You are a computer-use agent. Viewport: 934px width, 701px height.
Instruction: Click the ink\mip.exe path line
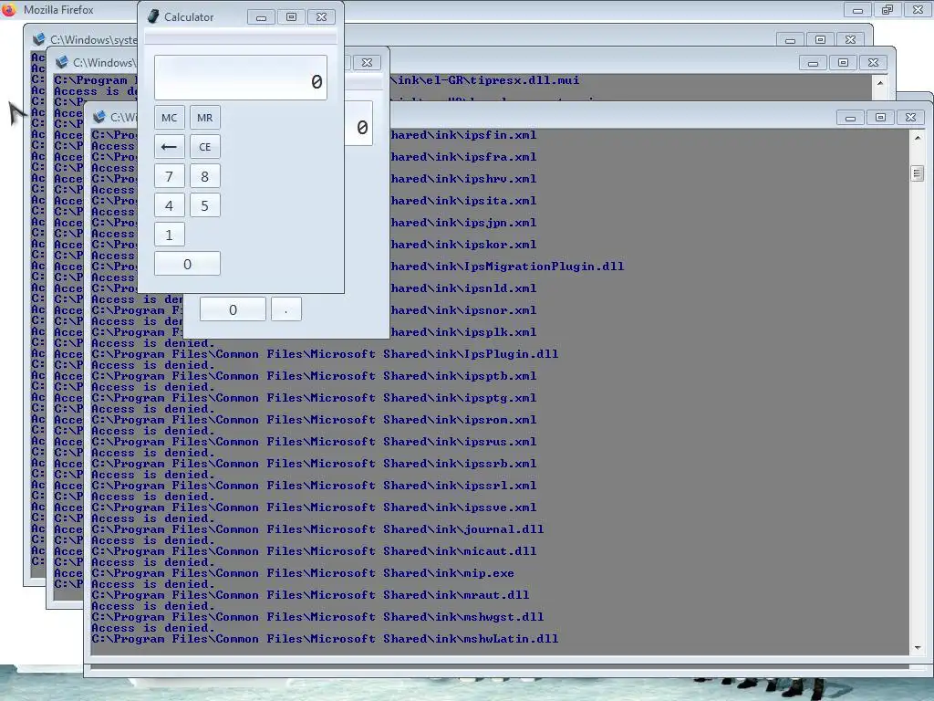[303, 573]
